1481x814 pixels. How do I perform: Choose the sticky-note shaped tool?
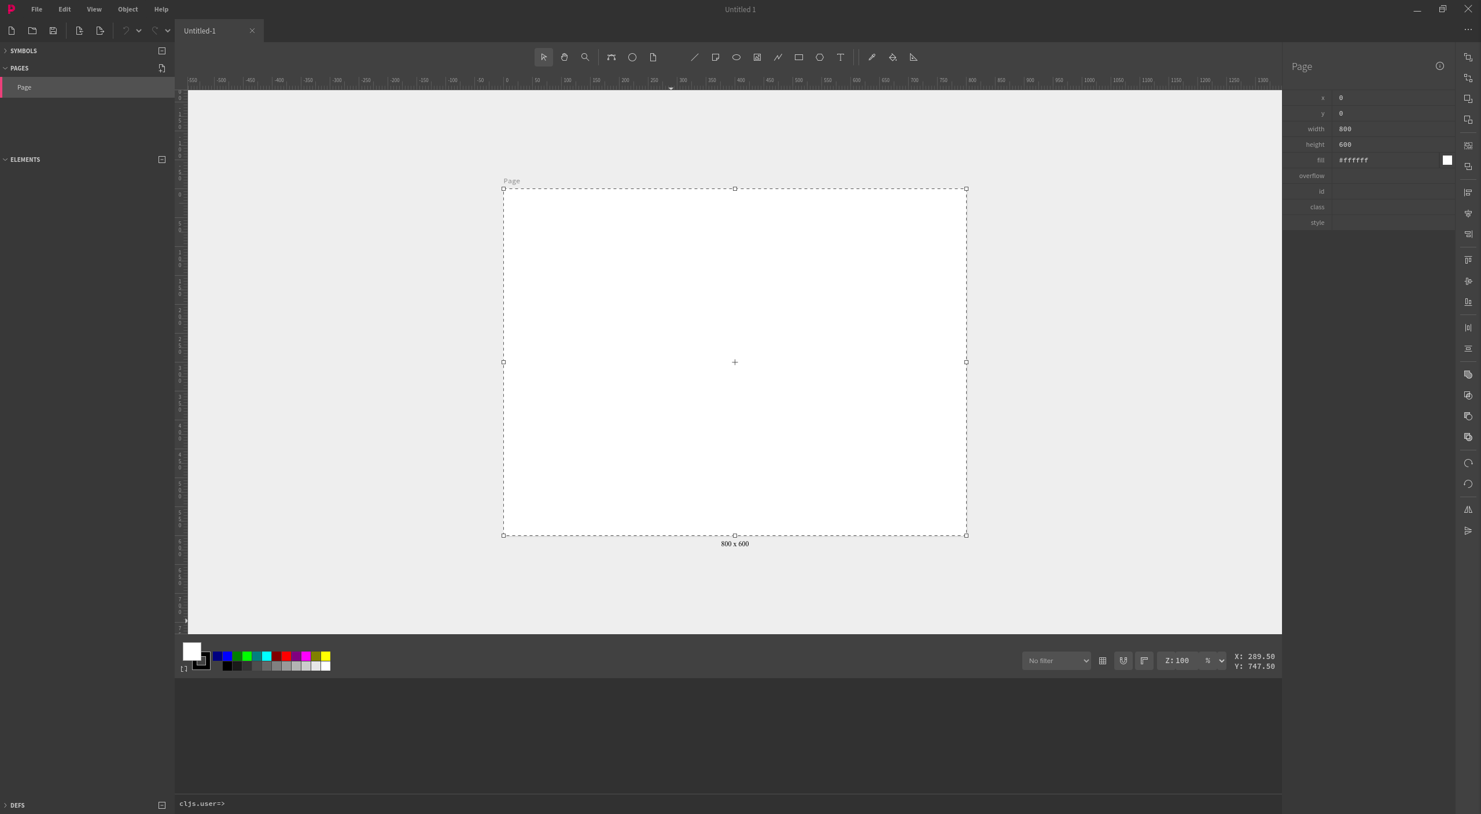tap(716, 57)
